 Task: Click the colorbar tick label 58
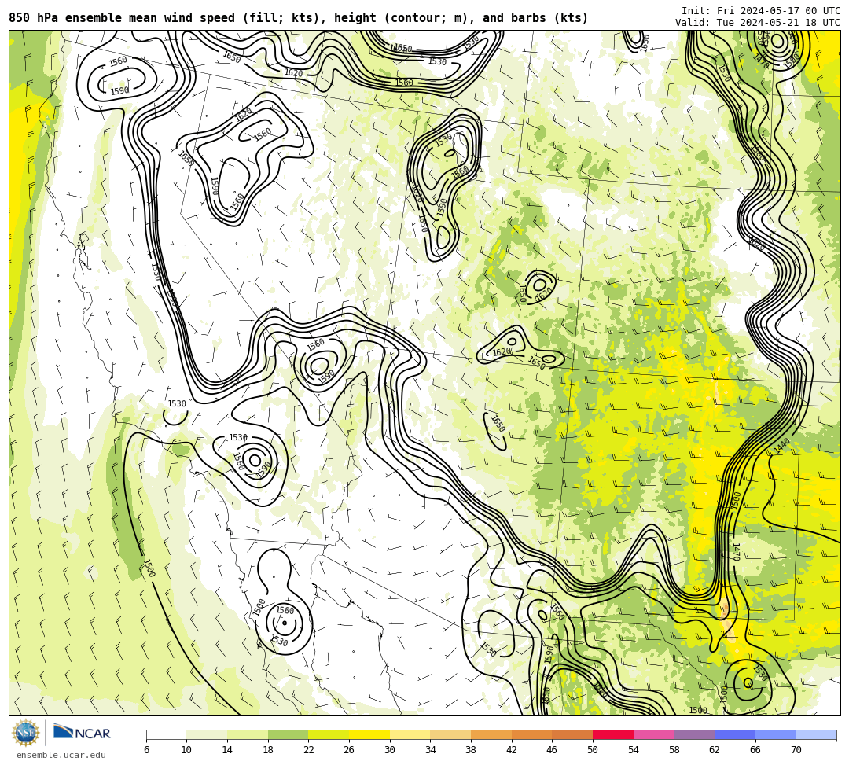click(x=674, y=750)
